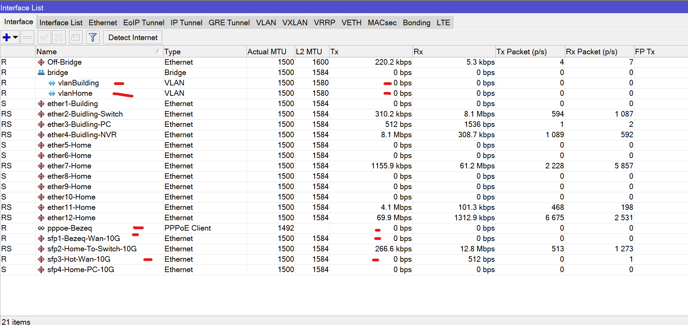Click the VLAN icon beside vlanBuilding
This screenshot has width=688, height=325.
52,83
